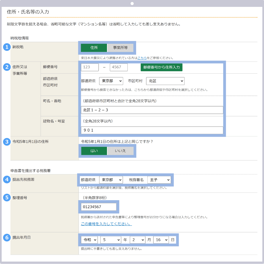Click the 令和5年1月1日の住所 row label
Viewport: 264px width, 264px height.
(x=31, y=142)
